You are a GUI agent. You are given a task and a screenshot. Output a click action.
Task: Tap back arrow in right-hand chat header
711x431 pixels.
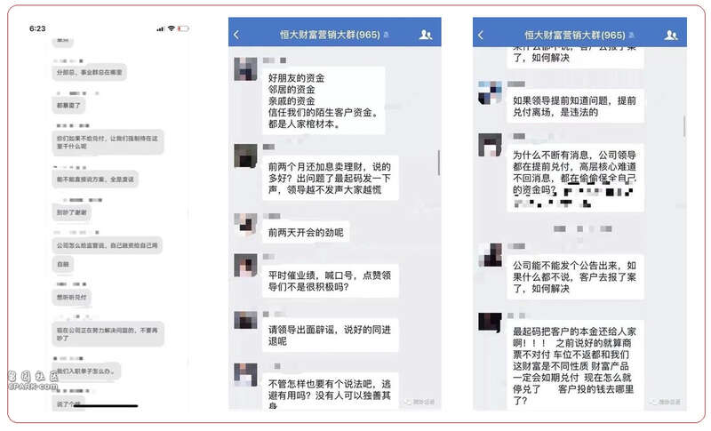tap(481, 35)
